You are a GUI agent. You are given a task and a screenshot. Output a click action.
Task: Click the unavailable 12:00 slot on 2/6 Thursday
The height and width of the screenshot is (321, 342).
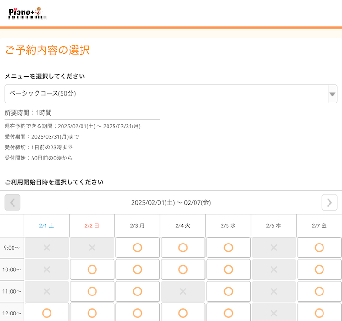tap(274, 312)
